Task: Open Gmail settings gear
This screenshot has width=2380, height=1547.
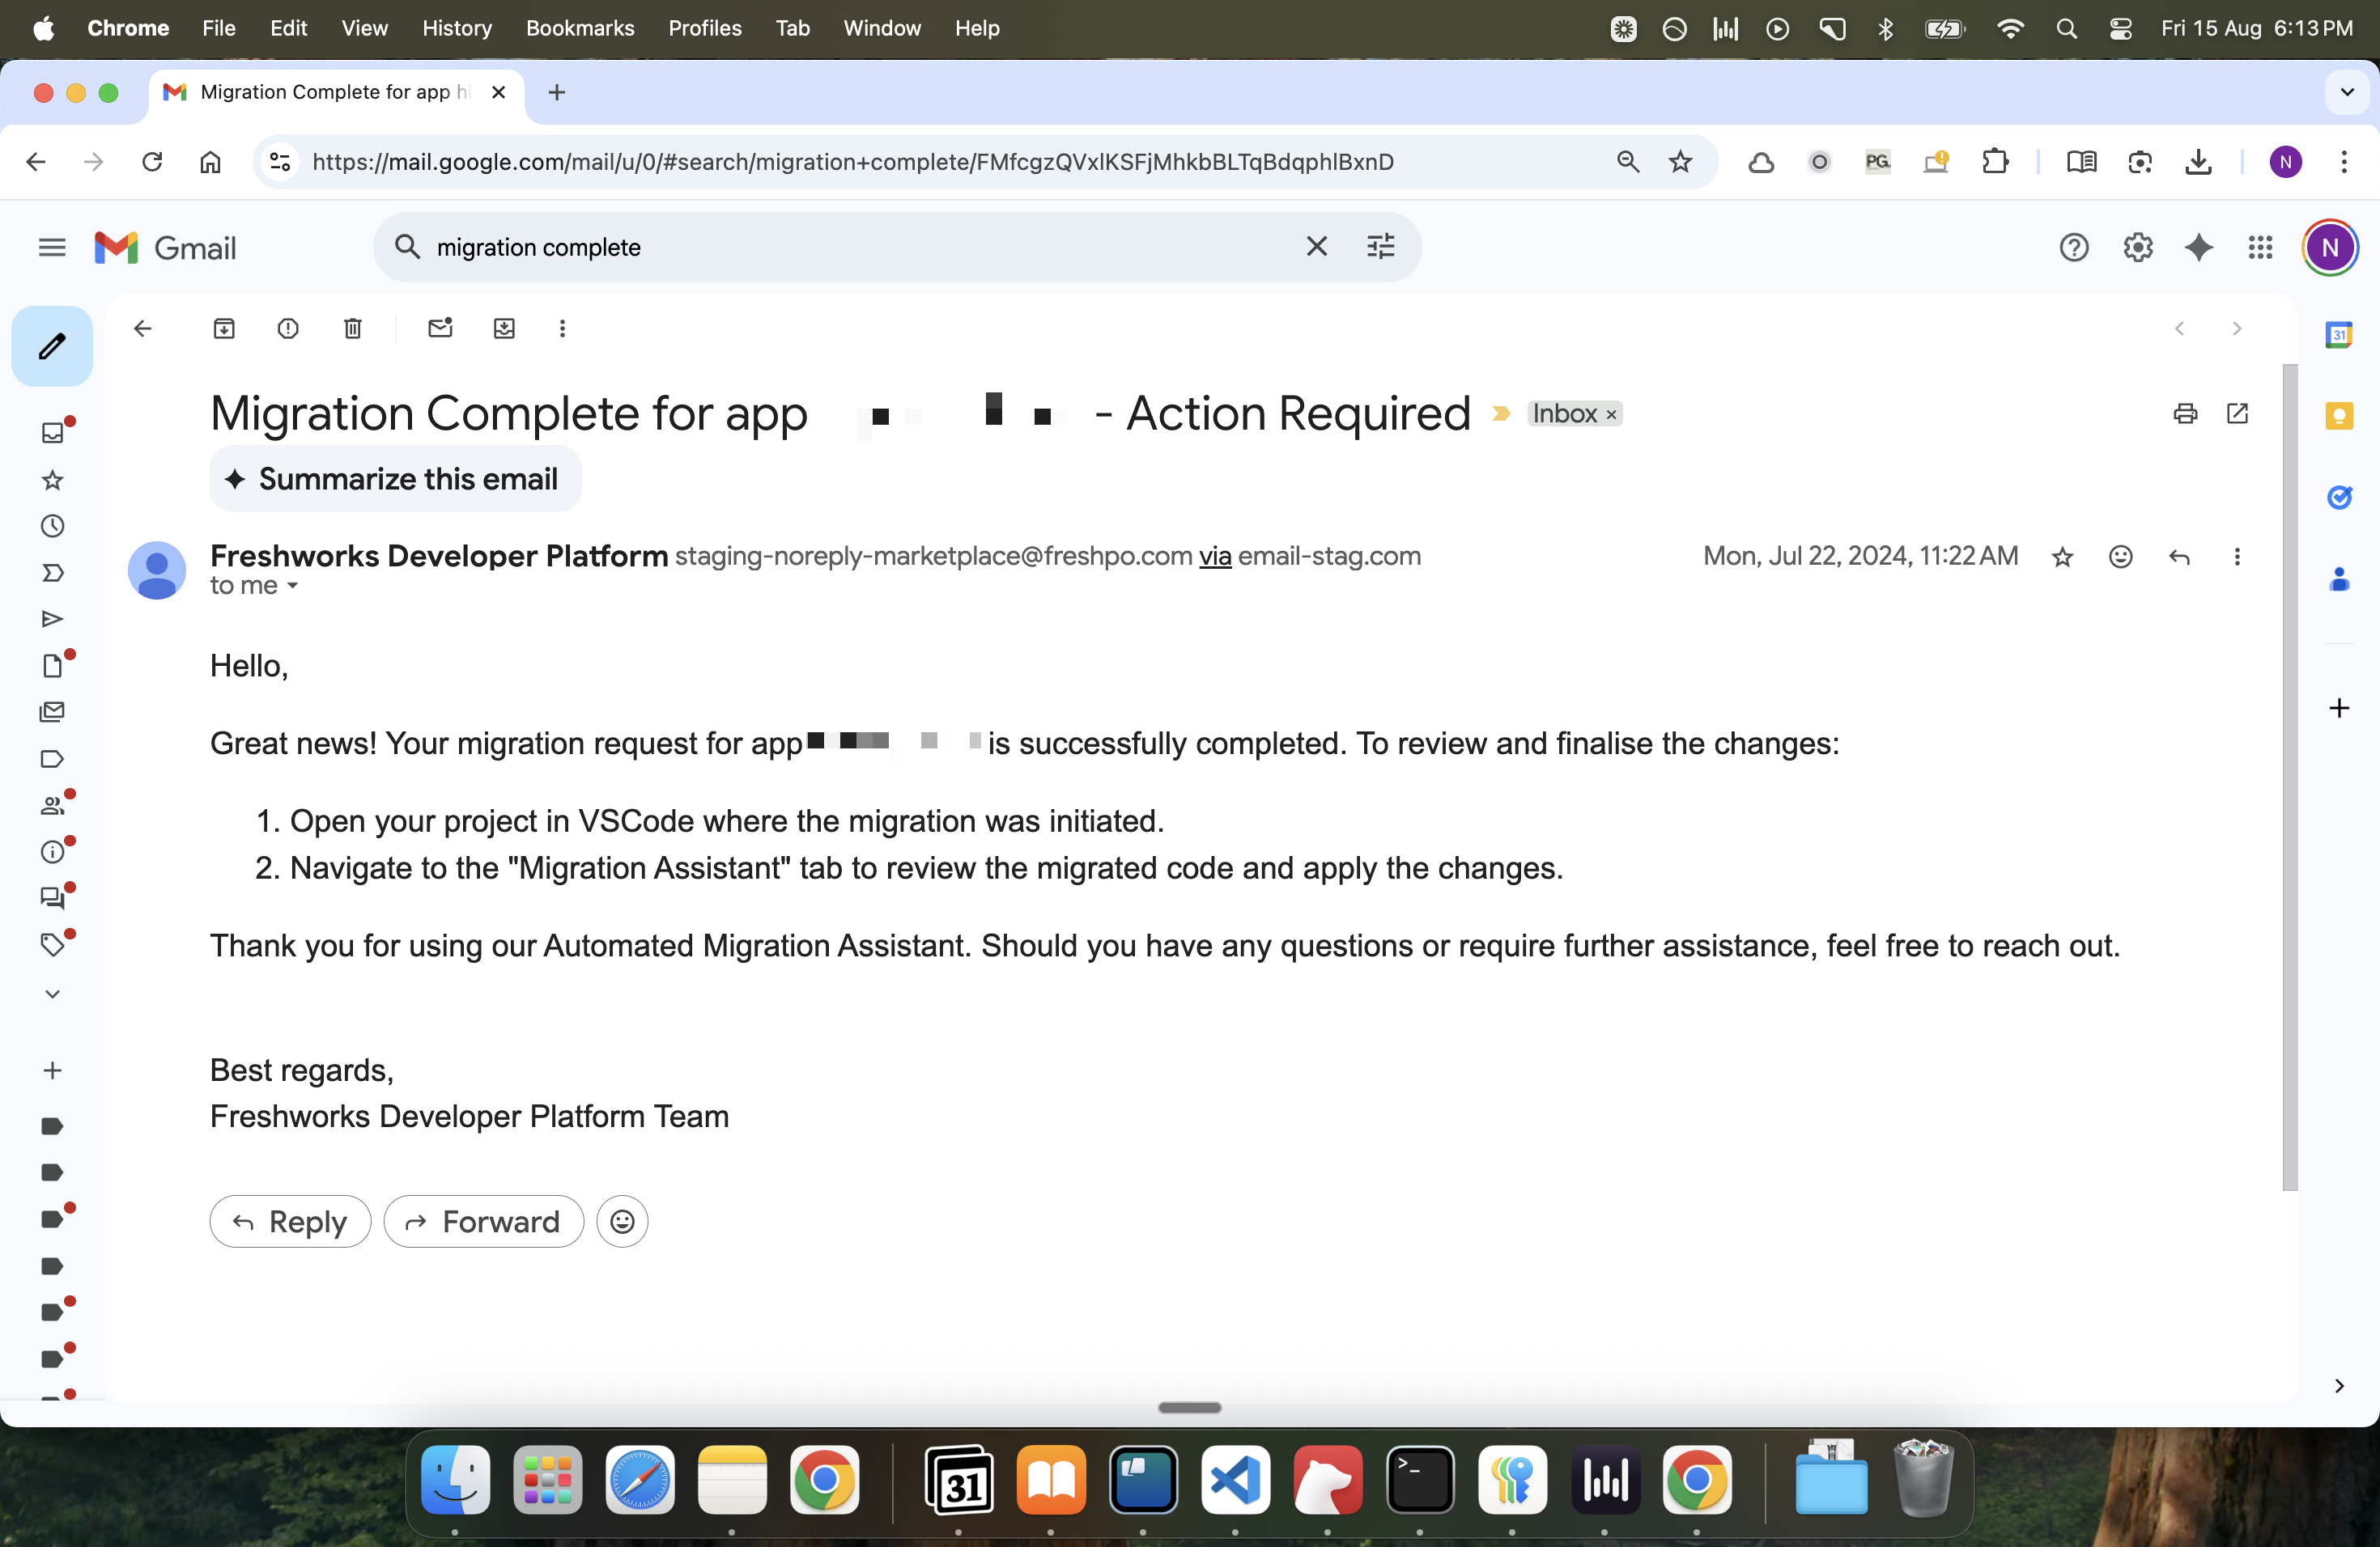Action: [2138, 247]
